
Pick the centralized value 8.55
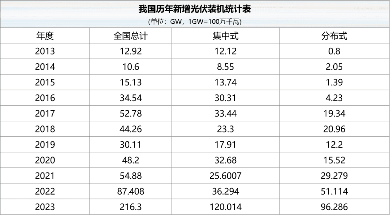coord(225,67)
